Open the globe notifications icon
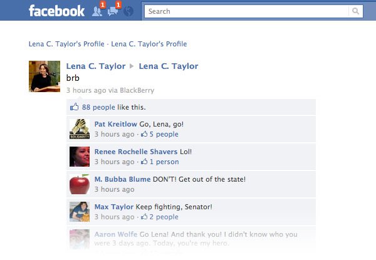This screenshot has height=260, width=376. point(128,11)
